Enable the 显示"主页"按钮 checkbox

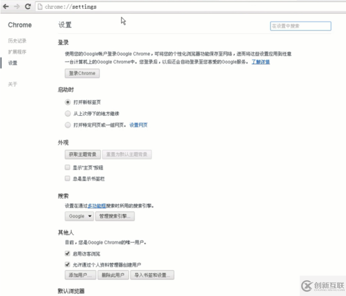click(x=67, y=167)
